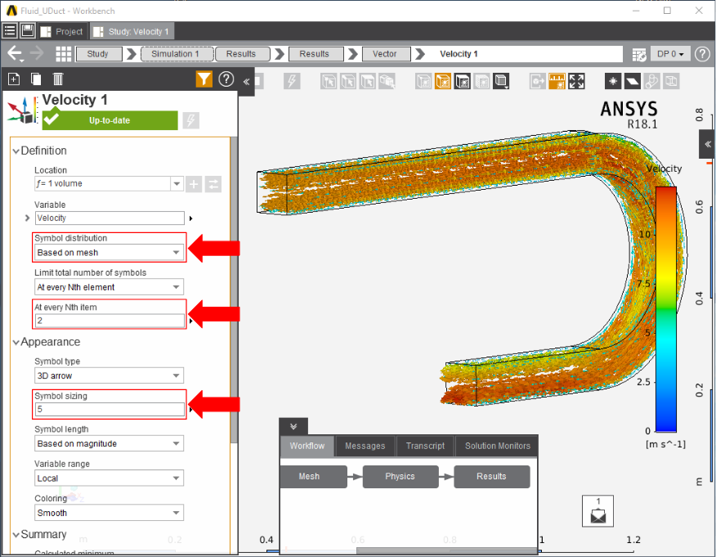Click the export arrow cube icon

538,82
